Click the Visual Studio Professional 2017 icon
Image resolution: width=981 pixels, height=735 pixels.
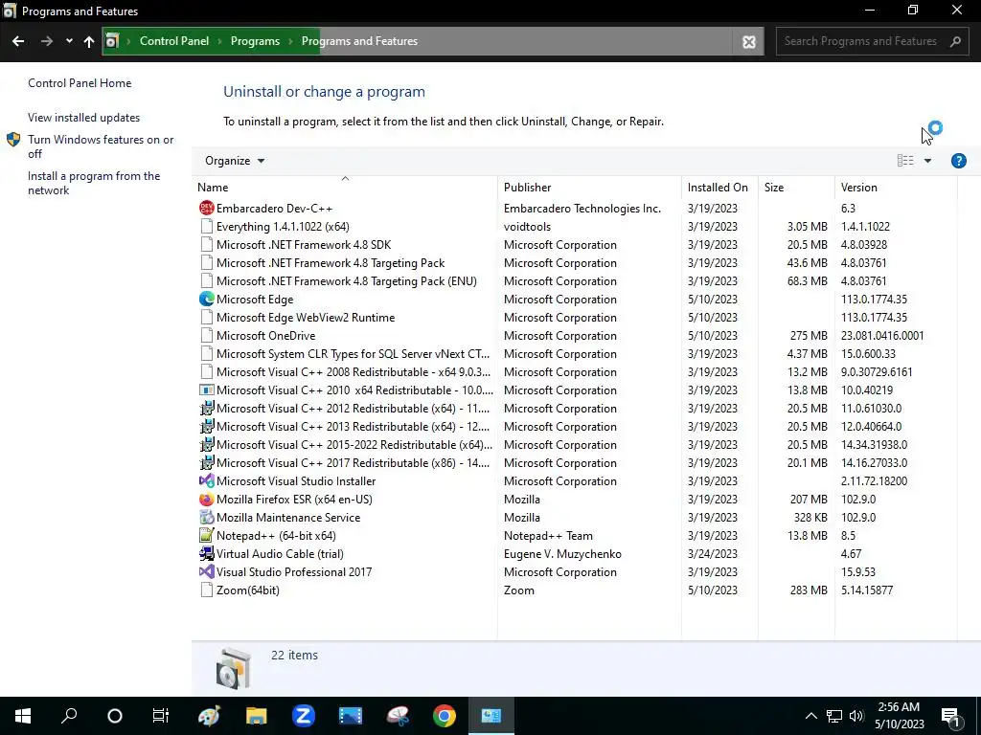207,571
